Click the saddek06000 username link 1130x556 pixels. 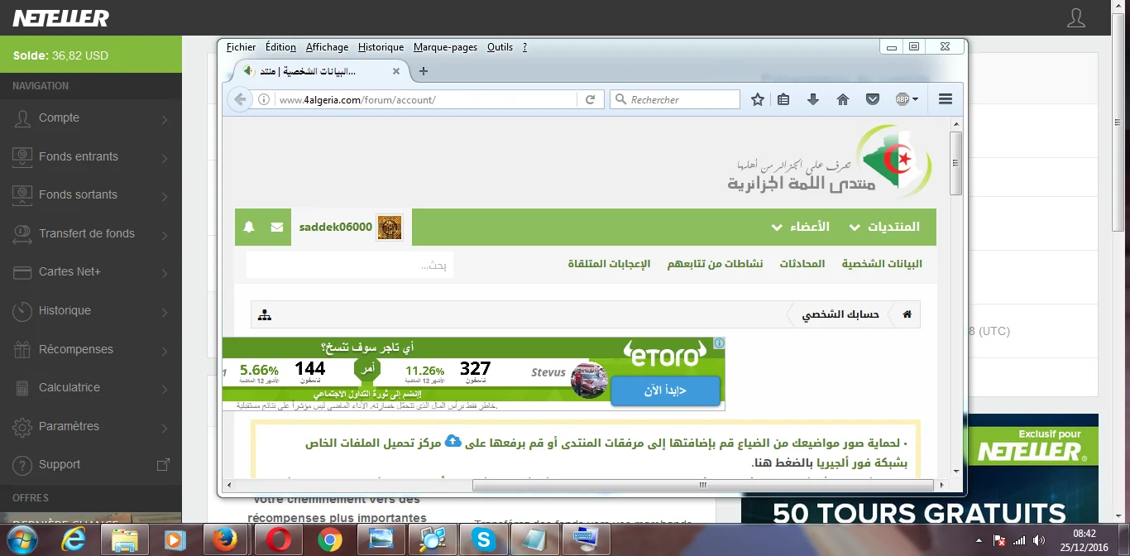pos(334,227)
